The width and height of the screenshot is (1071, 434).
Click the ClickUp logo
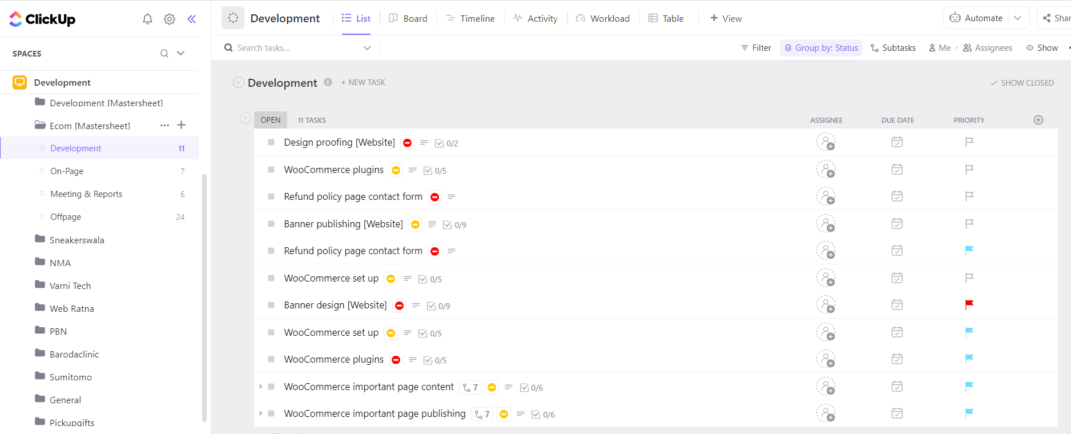tap(42, 19)
